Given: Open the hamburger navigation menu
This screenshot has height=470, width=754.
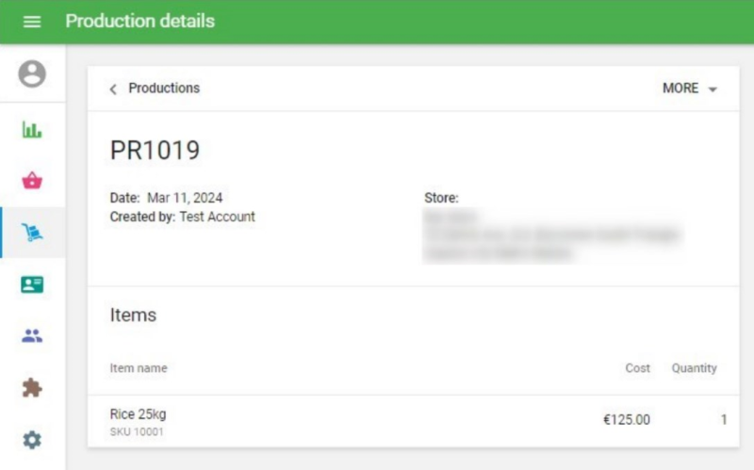Looking at the screenshot, I should (x=32, y=22).
